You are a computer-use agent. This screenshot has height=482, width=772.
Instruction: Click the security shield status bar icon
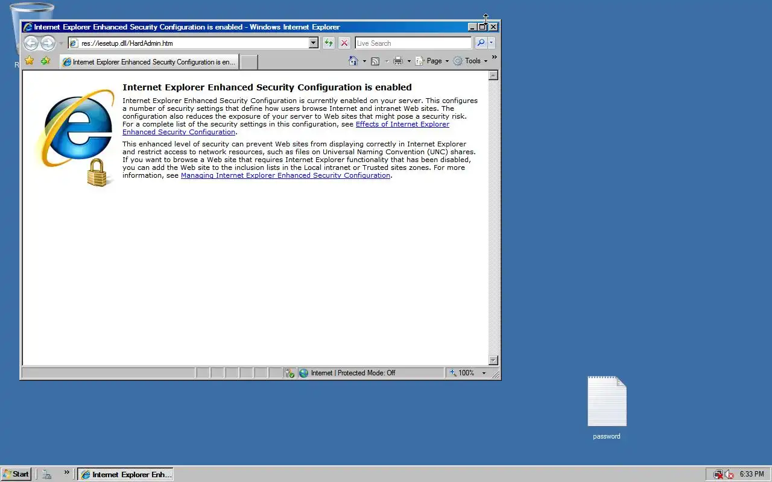pyautogui.click(x=289, y=373)
